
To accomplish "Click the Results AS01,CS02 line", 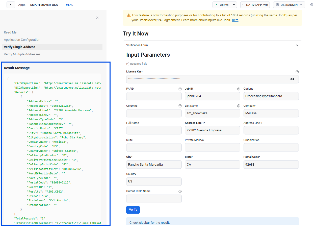I will click(46, 192).
